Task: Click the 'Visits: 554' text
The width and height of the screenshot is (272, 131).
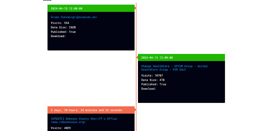Action: (60, 23)
